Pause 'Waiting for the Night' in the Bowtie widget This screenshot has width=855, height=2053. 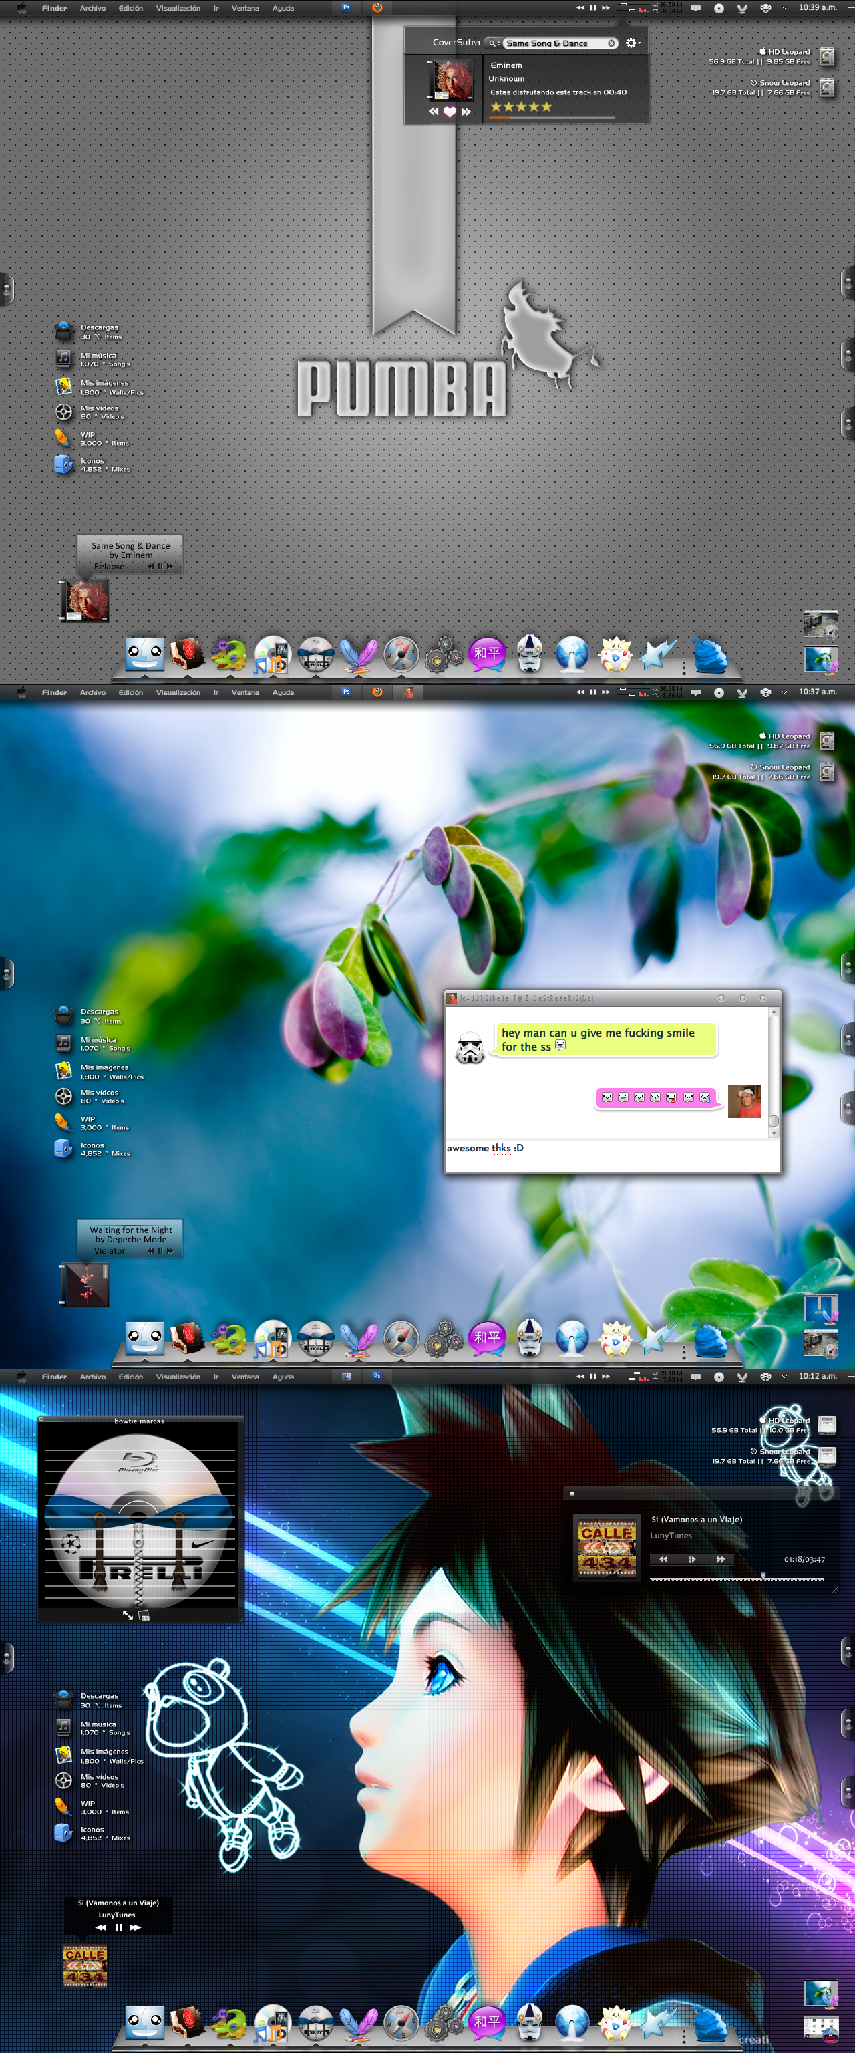click(x=160, y=1250)
